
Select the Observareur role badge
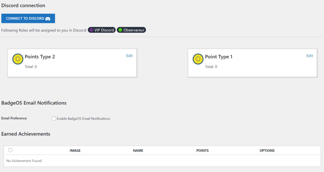pos(131,30)
